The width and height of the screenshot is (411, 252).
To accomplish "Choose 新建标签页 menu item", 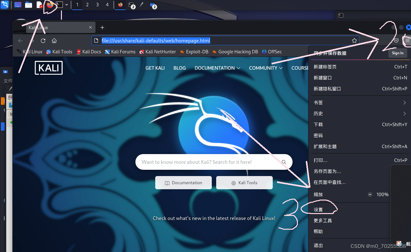I will [x=360, y=67].
